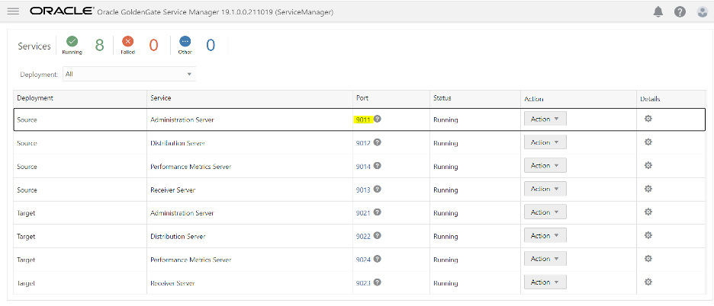Open details gear for Source Receiver Server
Screen dimensions: 714x306
(x=648, y=189)
